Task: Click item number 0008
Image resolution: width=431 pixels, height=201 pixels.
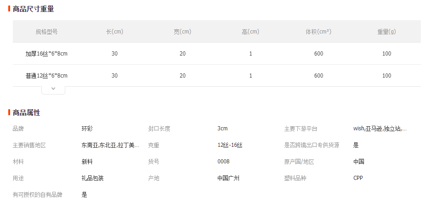Action: click(223, 162)
